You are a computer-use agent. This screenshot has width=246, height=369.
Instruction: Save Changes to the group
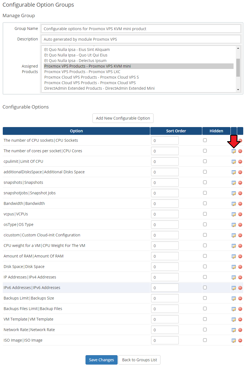102,360
